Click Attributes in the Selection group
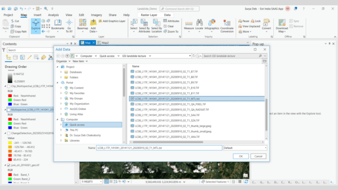 click(x=171, y=21)
